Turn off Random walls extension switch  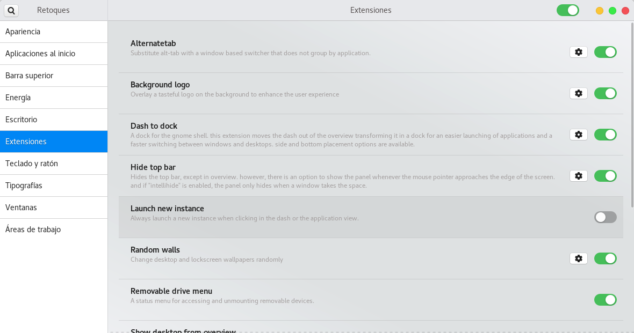606,258
